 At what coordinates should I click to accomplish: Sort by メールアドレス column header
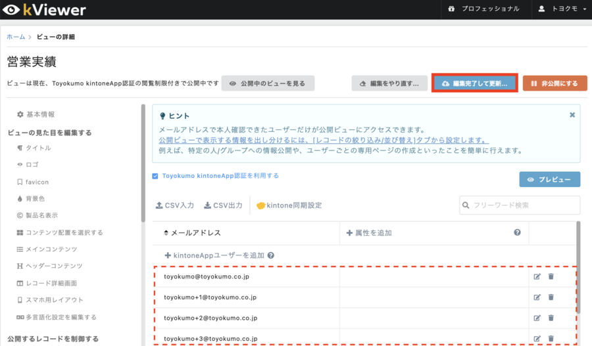pyautogui.click(x=192, y=233)
